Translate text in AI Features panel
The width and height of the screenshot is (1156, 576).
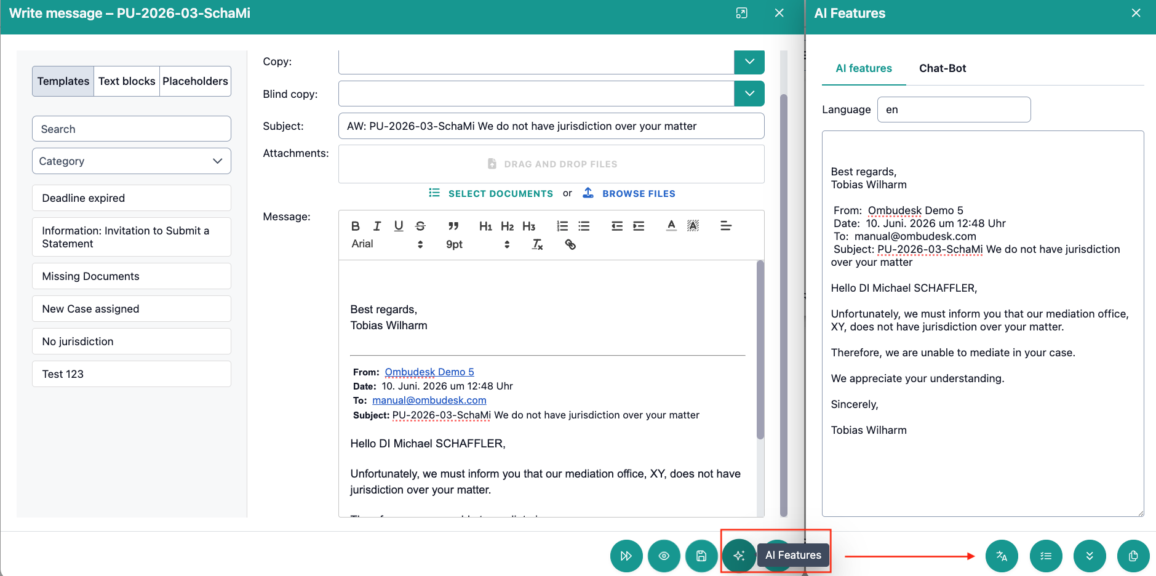coord(1002,556)
